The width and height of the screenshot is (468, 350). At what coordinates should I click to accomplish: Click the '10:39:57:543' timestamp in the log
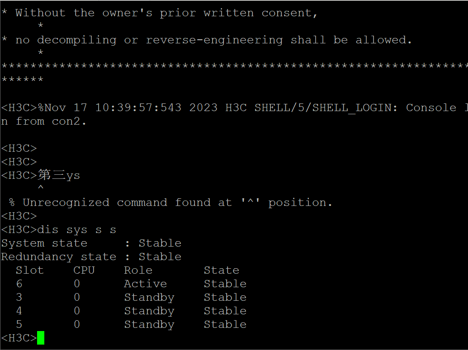tap(138, 107)
